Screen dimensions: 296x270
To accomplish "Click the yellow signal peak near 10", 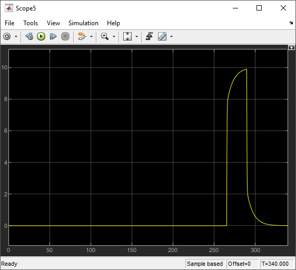I will (x=246, y=69).
